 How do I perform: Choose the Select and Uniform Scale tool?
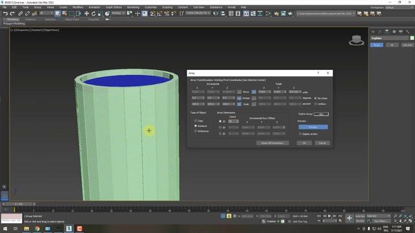click(100, 14)
